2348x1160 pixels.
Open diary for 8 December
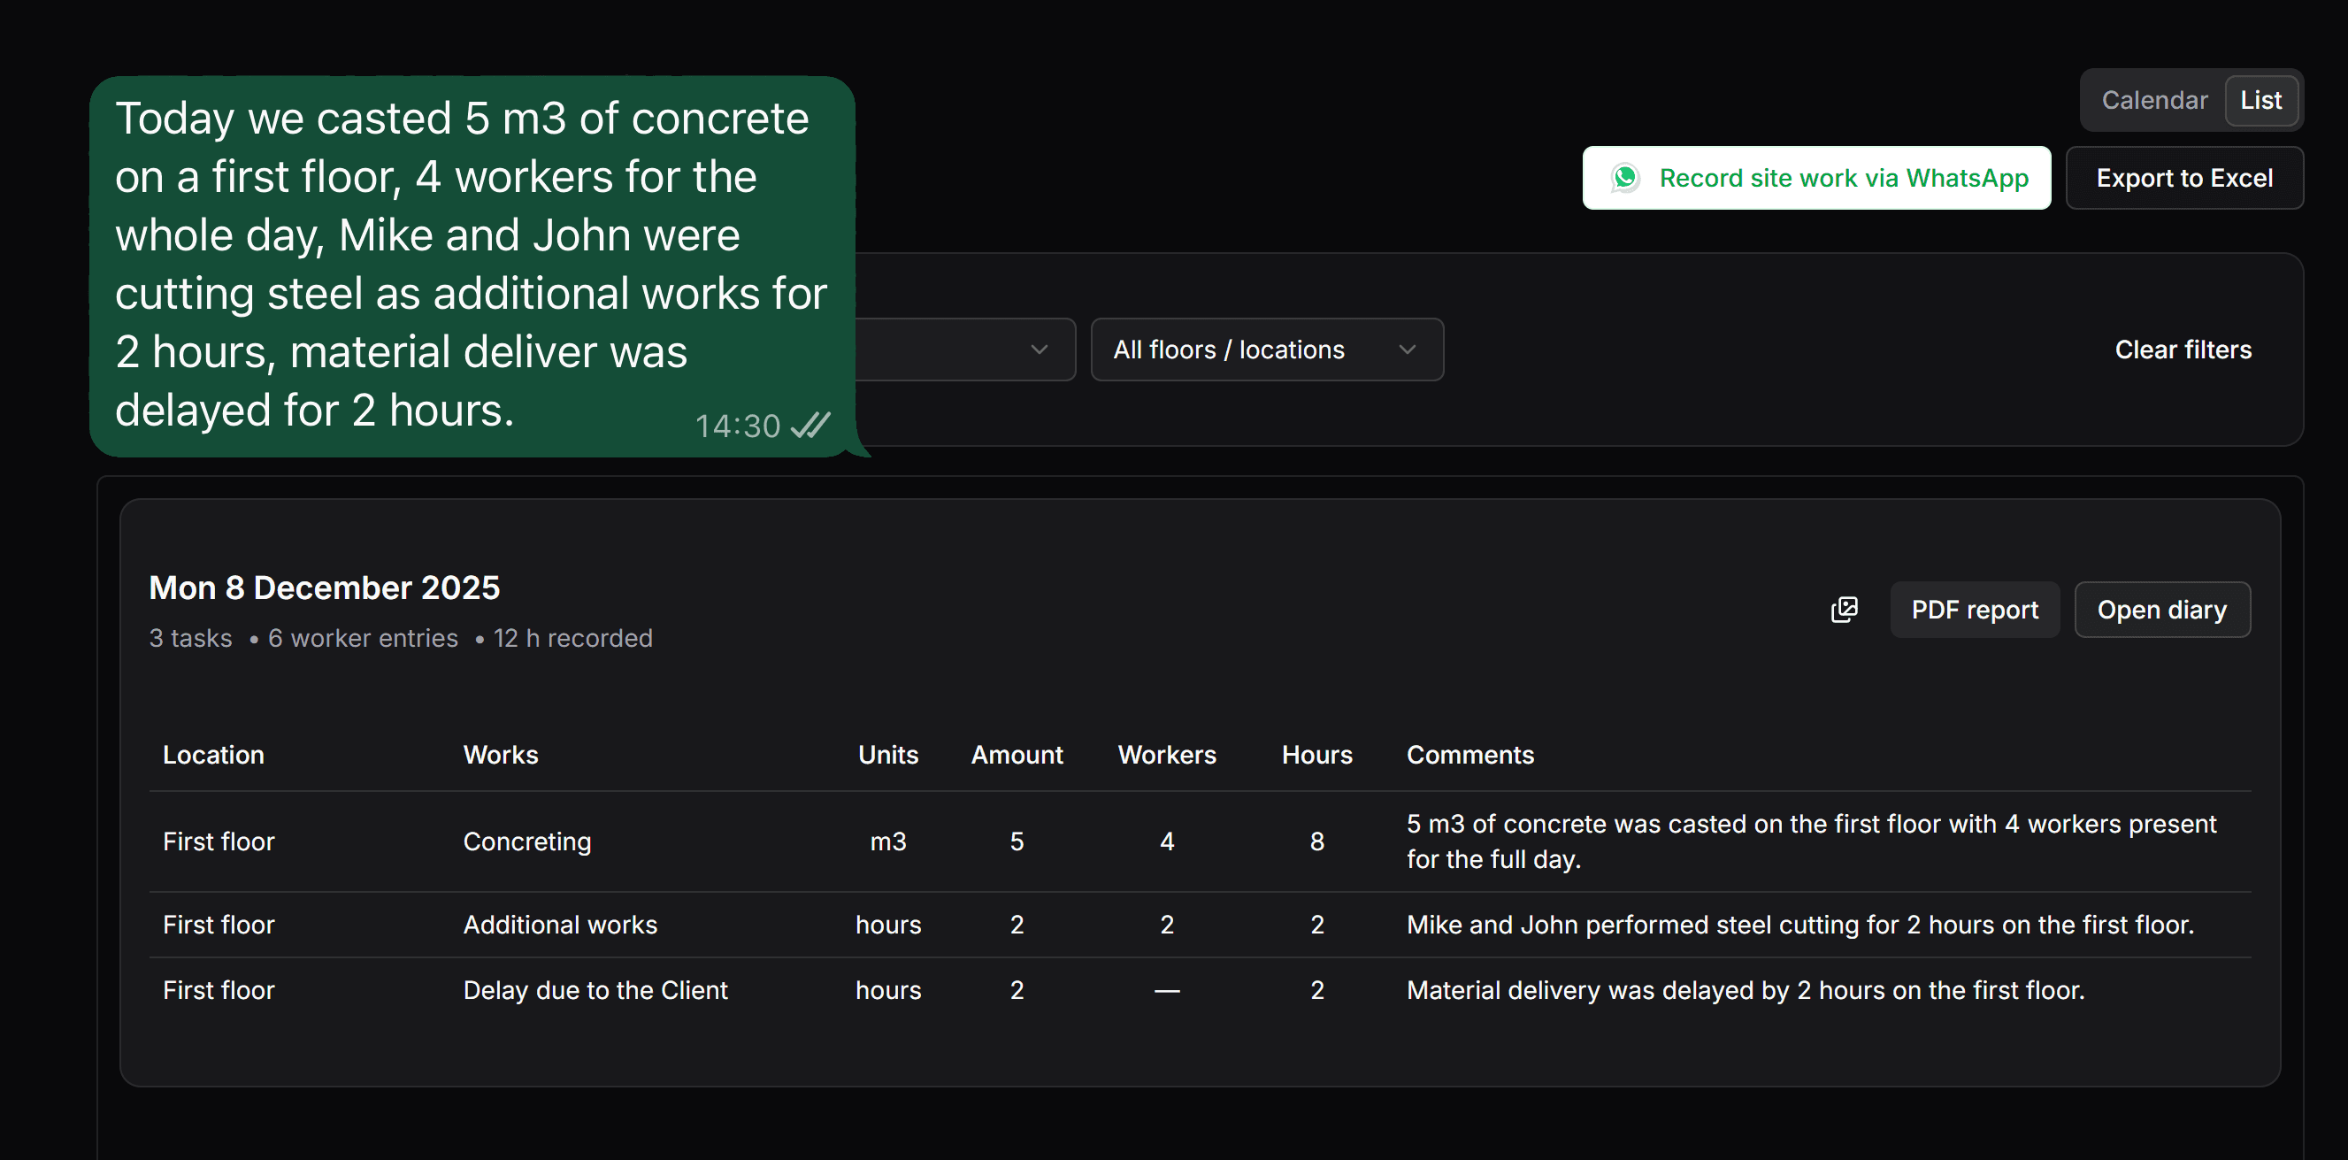point(2161,609)
